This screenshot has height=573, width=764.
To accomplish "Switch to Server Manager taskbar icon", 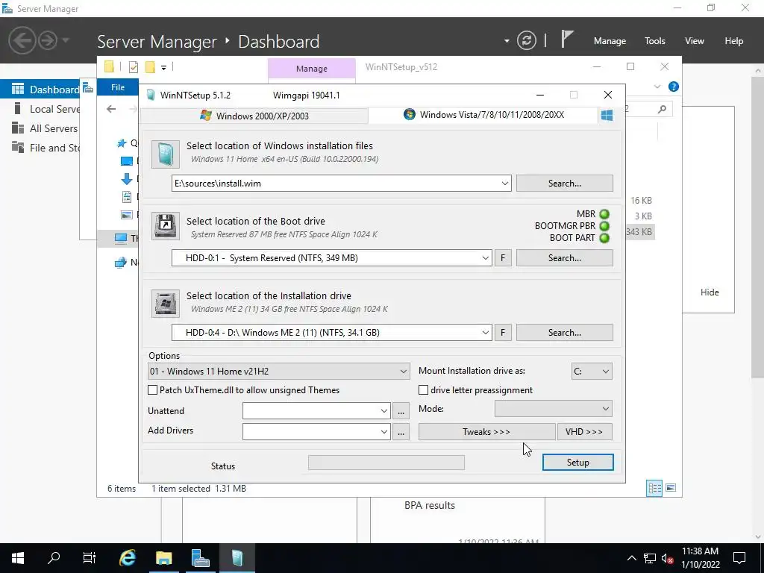I will coord(200,558).
